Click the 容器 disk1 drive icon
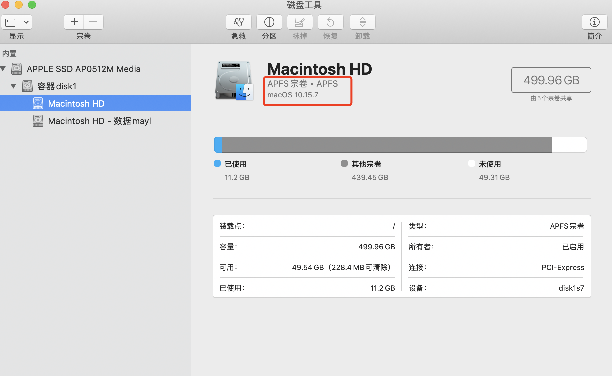The image size is (612, 376). (27, 86)
